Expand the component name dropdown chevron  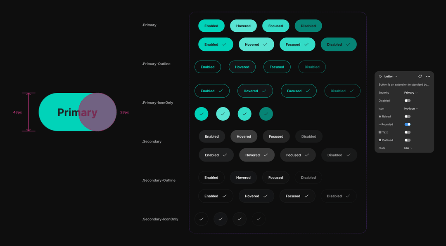(396, 76)
